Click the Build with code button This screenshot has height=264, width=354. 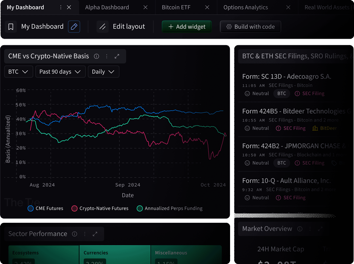[x=250, y=27]
